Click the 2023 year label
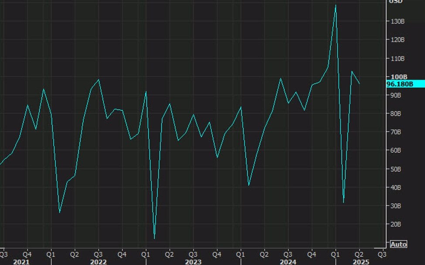 194,262
